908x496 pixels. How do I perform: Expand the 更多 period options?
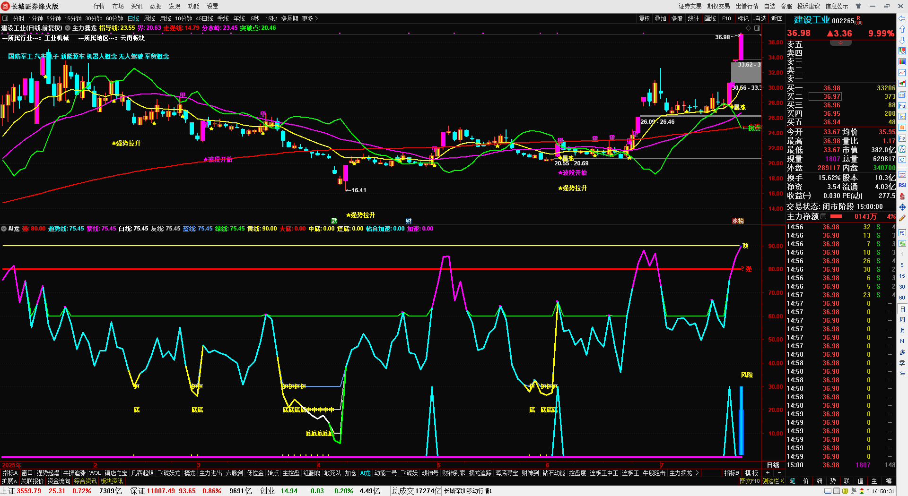[x=310, y=18]
